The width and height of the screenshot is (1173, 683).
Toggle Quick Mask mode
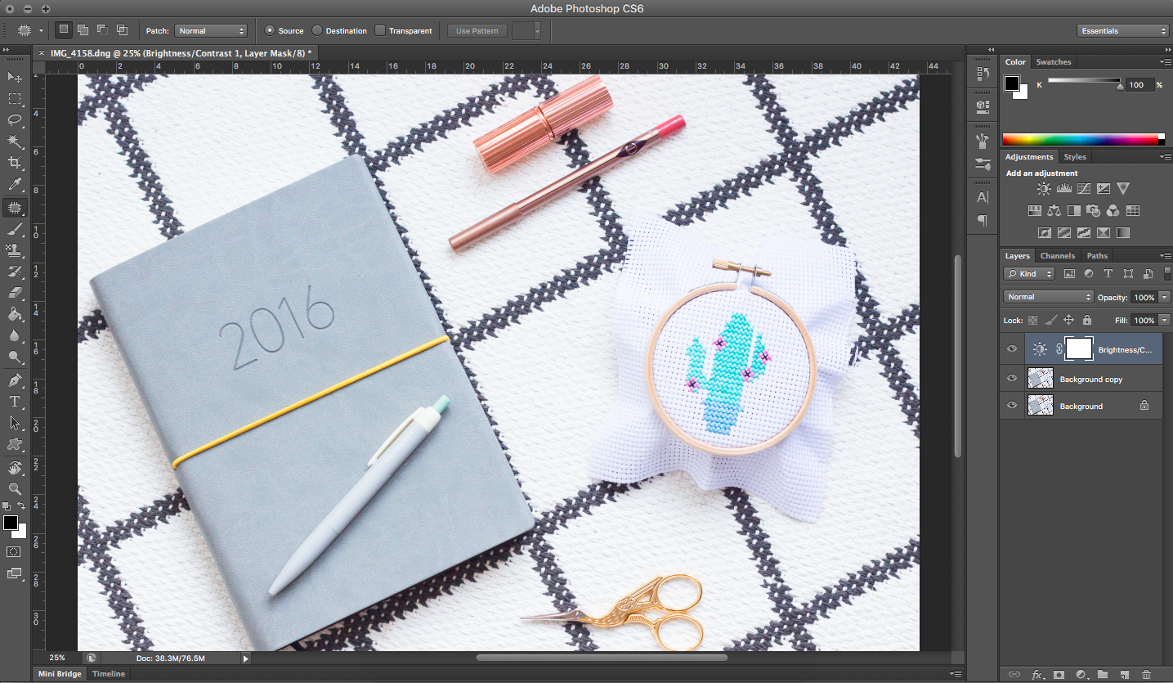15,552
